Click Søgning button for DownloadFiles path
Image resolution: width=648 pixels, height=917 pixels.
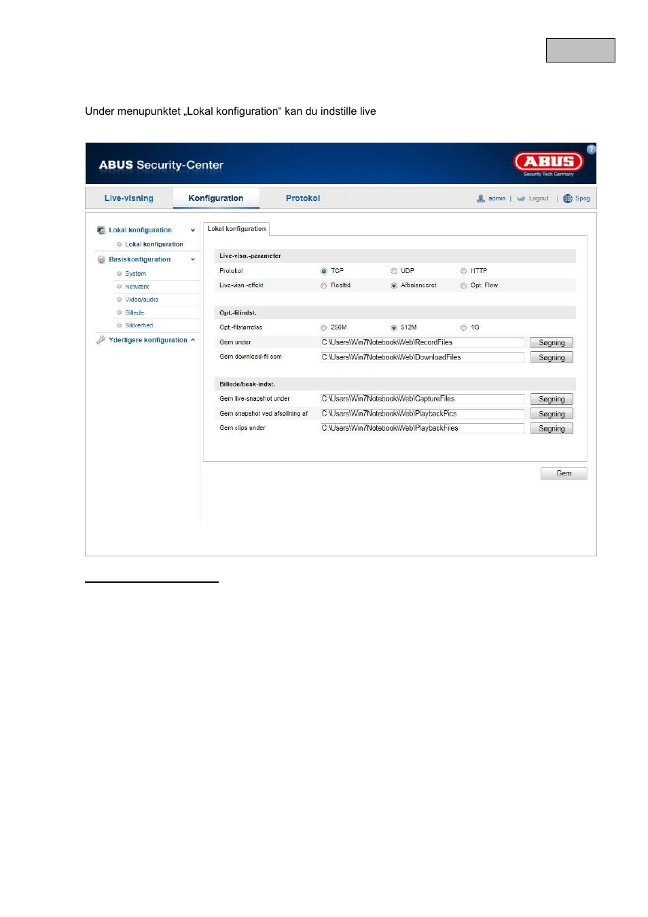point(552,357)
